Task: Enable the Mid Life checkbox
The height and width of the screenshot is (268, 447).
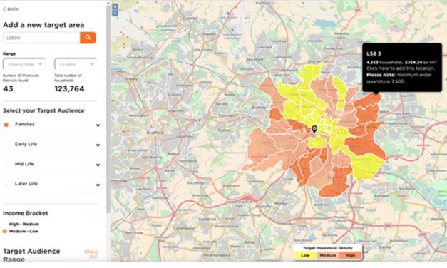Action: (6, 164)
